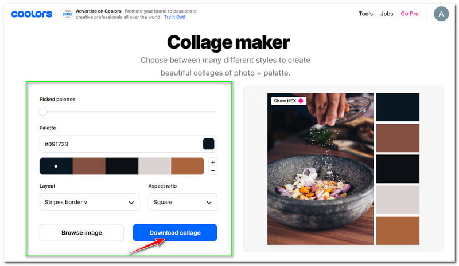
Task: Click the Coolors logo
Action: (x=32, y=14)
